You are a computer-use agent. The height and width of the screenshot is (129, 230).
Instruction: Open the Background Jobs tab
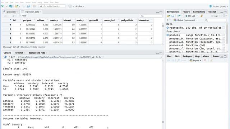(x=37, y=53)
